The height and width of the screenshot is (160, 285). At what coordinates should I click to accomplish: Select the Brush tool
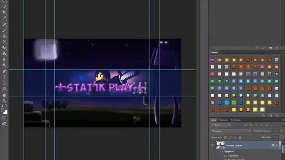[x=4, y=30]
